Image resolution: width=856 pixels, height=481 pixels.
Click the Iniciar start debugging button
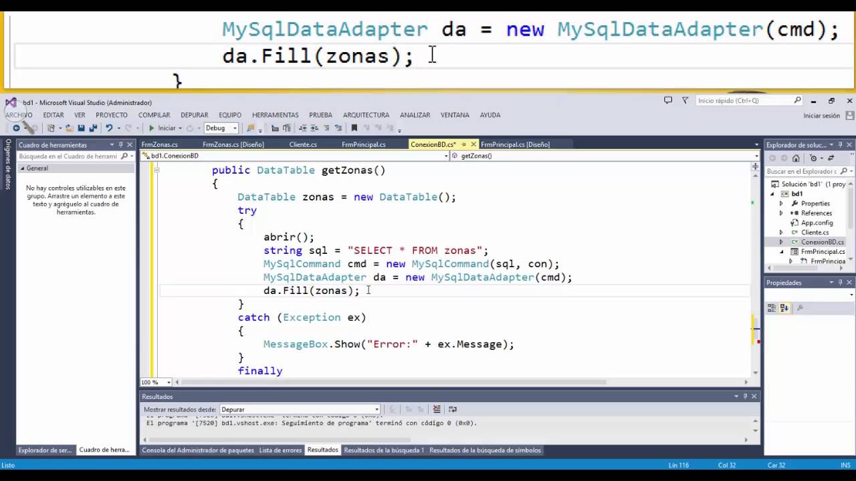tap(163, 128)
